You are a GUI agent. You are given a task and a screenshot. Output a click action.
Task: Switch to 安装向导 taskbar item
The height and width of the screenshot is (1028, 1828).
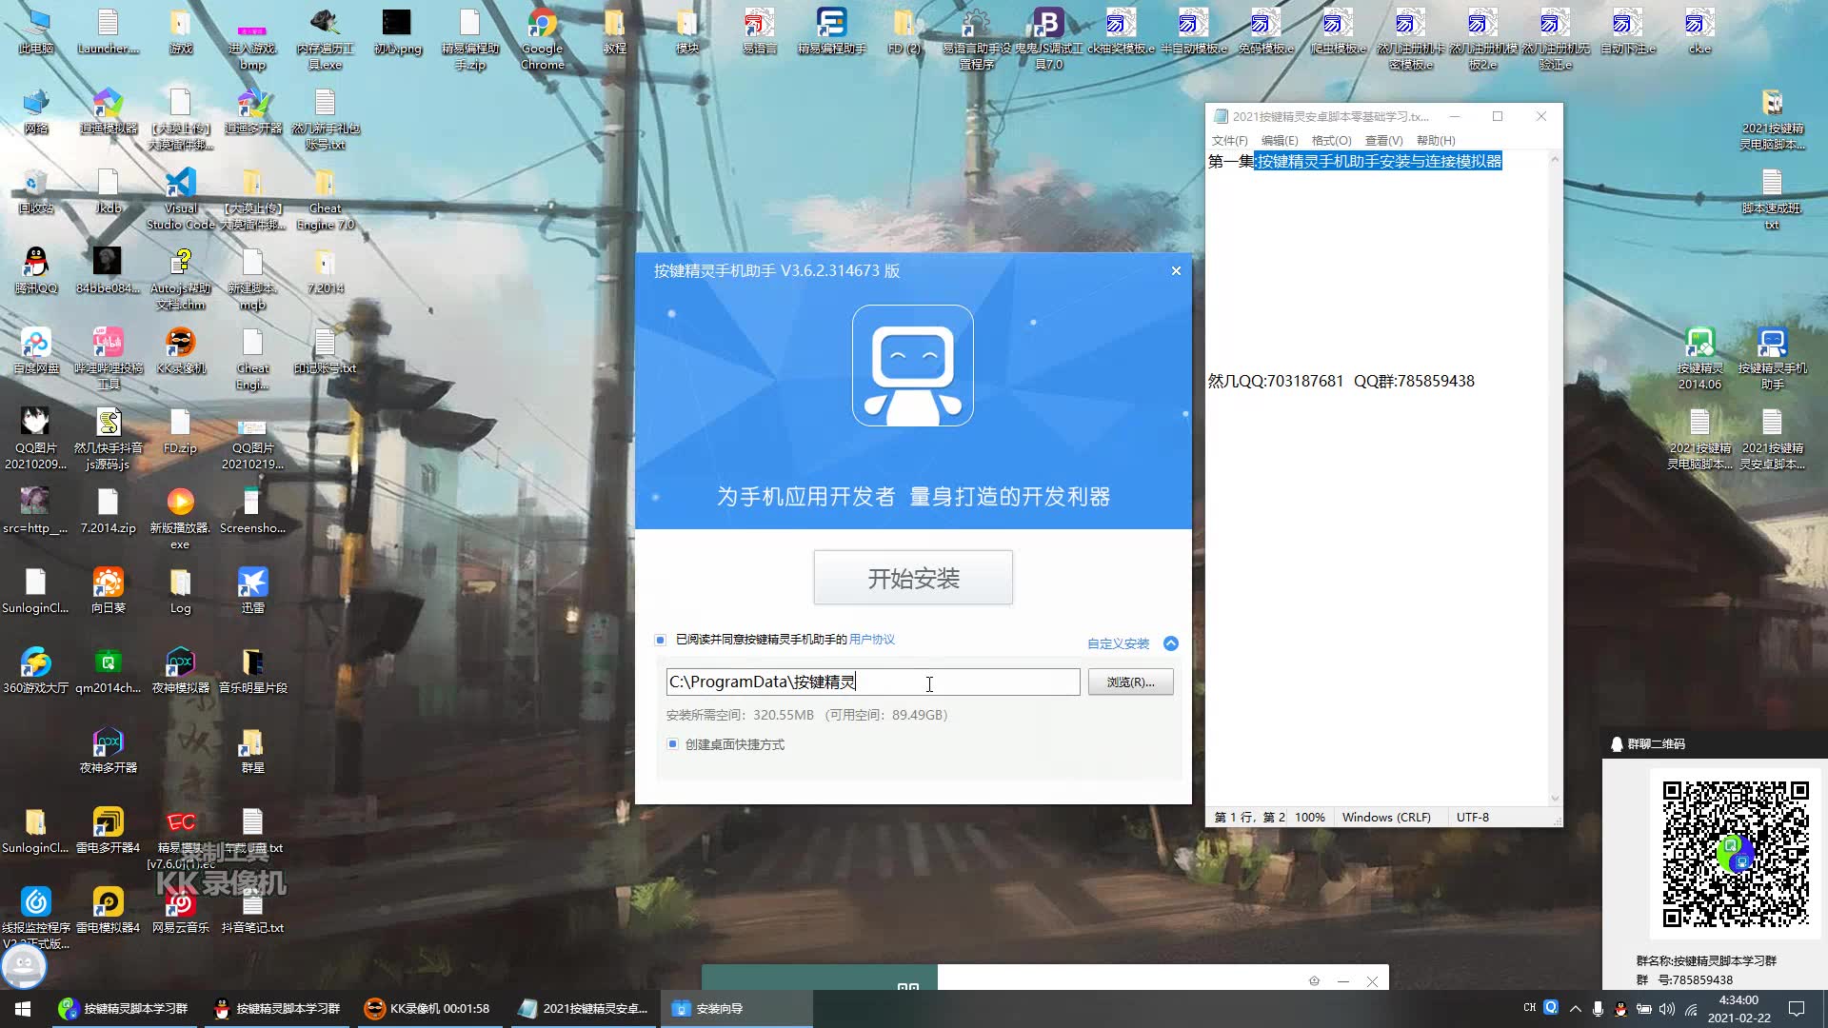click(737, 1008)
